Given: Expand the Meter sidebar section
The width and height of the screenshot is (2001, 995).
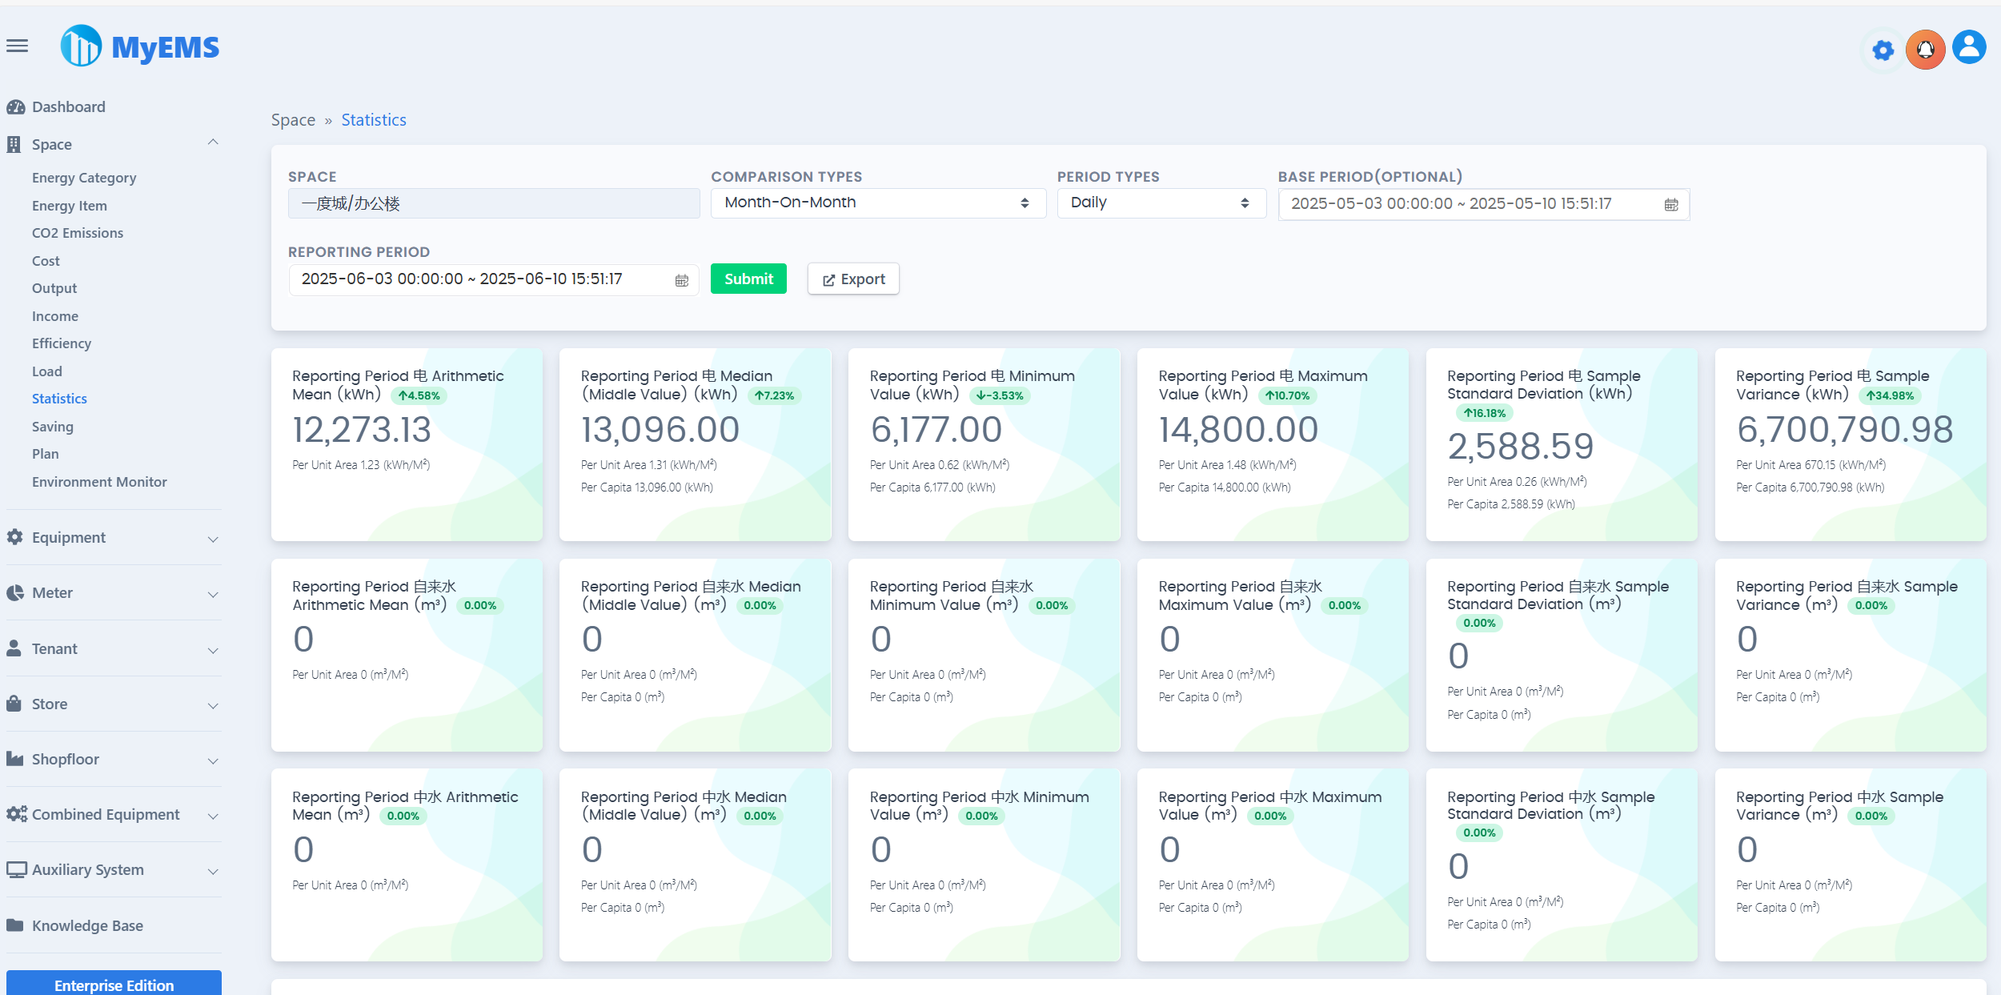Looking at the screenshot, I should tap(212, 594).
